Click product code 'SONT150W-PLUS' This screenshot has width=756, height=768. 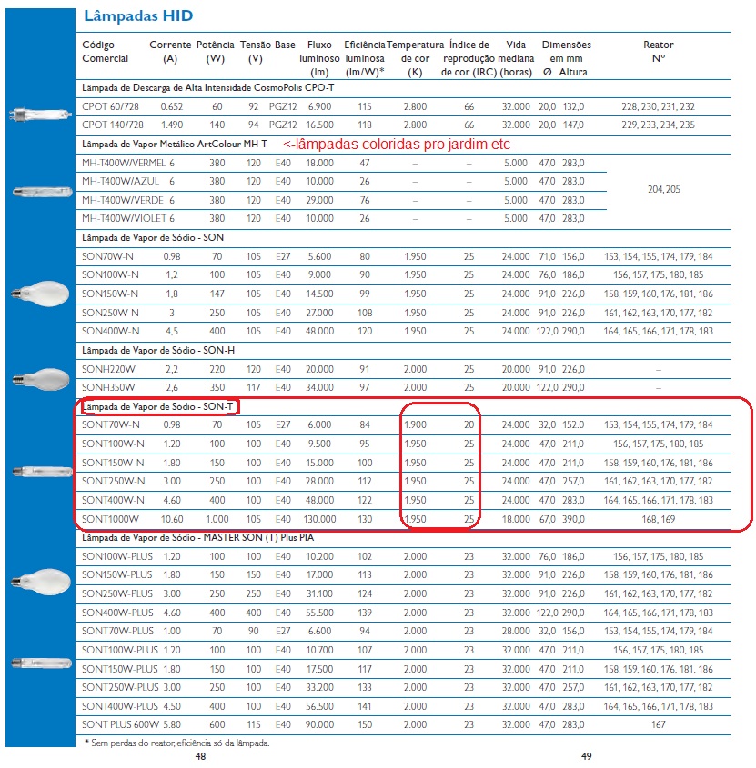click(120, 669)
